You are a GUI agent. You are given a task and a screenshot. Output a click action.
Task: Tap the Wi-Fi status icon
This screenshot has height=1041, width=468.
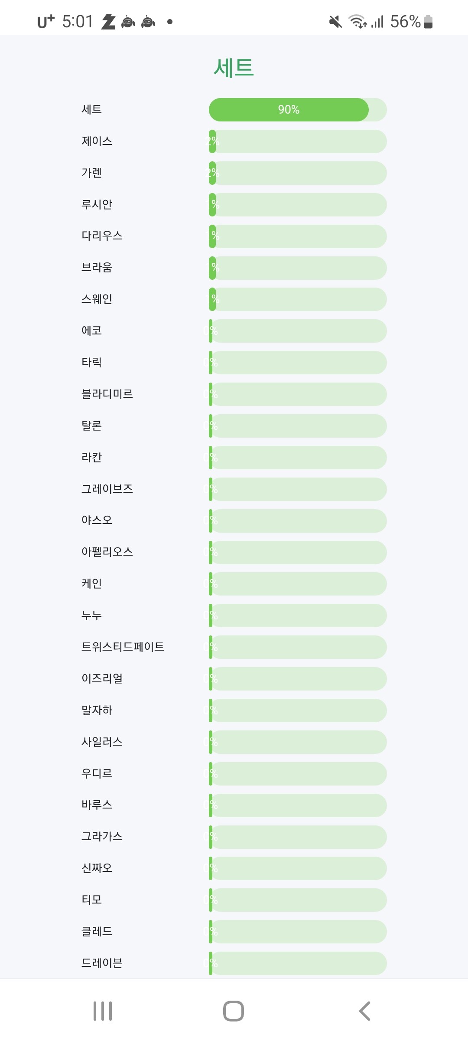click(357, 21)
